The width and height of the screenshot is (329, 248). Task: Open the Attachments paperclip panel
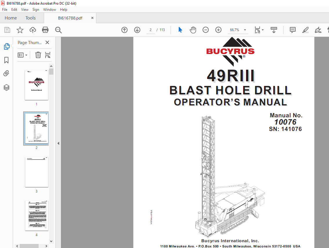(x=6, y=73)
